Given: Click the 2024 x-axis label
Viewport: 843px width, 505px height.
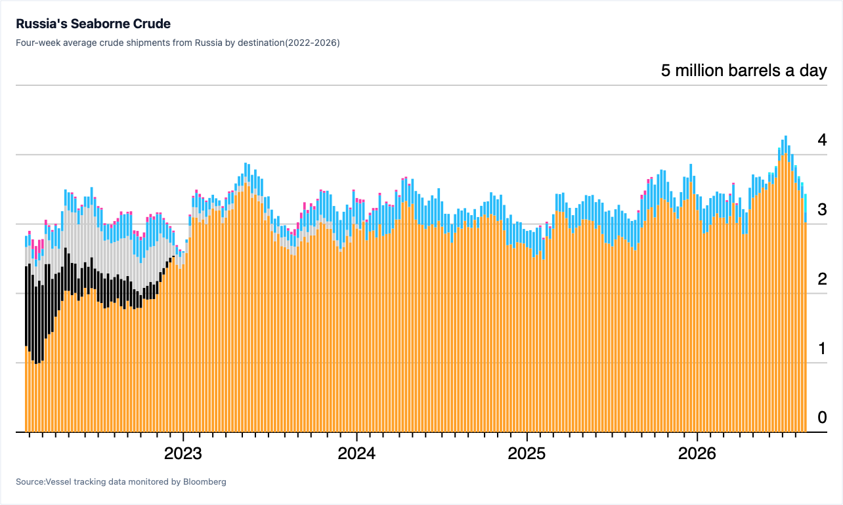Looking at the screenshot, I should click(x=357, y=453).
